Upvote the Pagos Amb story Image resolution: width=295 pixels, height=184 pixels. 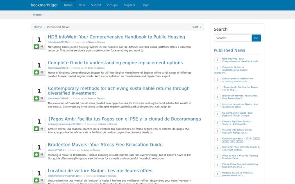coord(36,128)
